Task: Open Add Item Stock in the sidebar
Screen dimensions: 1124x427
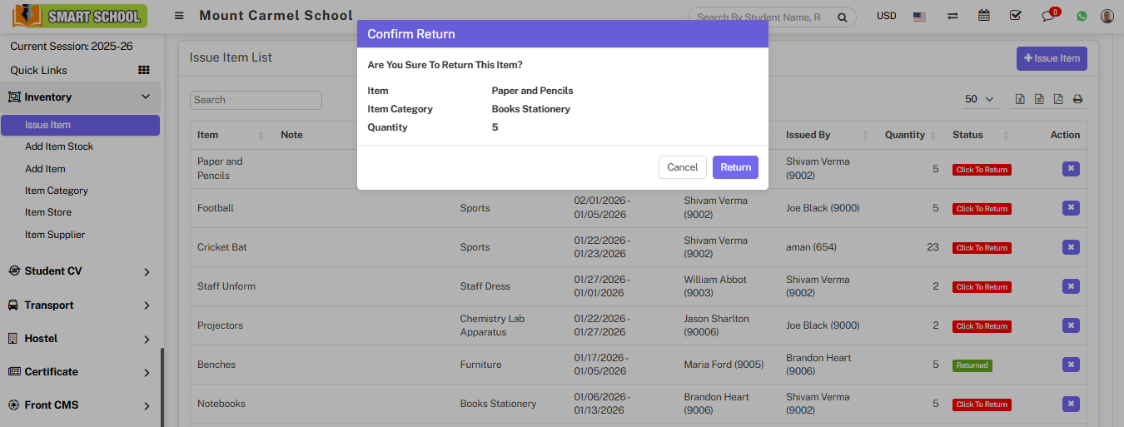Action: coord(59,146)
